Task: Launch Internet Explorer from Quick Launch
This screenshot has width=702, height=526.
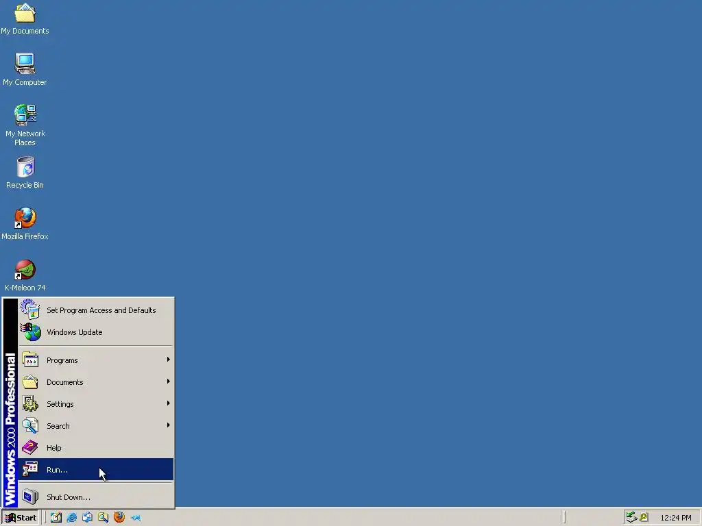Action: (71, 518)
